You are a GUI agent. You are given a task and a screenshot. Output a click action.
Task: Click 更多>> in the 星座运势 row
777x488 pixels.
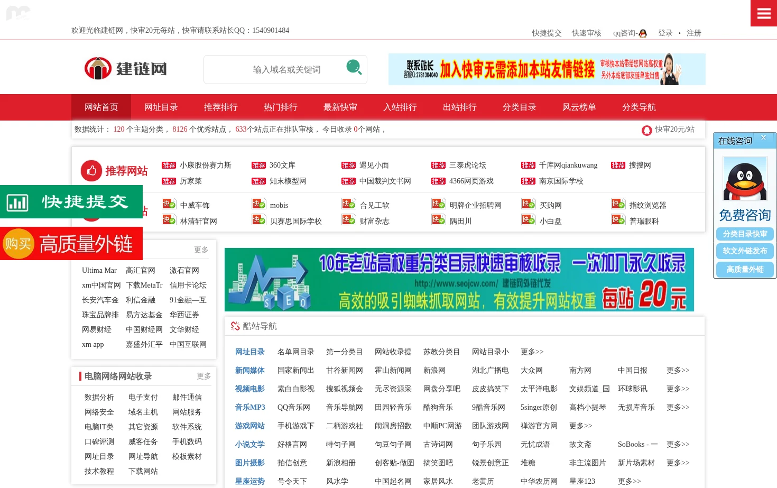coord(629,482)
